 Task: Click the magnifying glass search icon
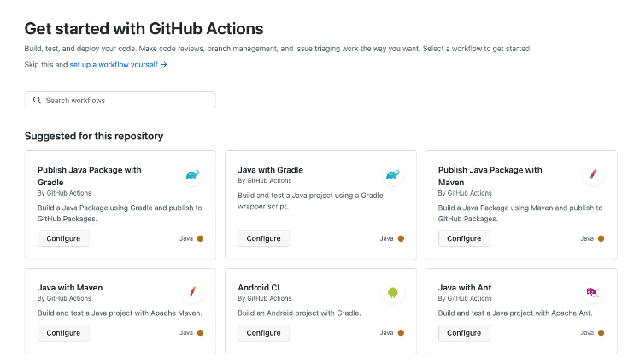tap(37, 100)
